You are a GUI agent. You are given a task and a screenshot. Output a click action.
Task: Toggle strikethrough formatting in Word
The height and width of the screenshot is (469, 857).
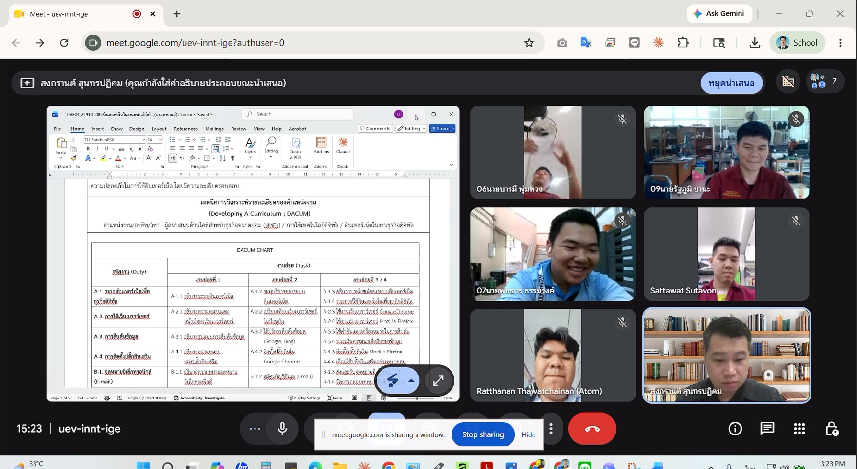click(x=121, y=149)
